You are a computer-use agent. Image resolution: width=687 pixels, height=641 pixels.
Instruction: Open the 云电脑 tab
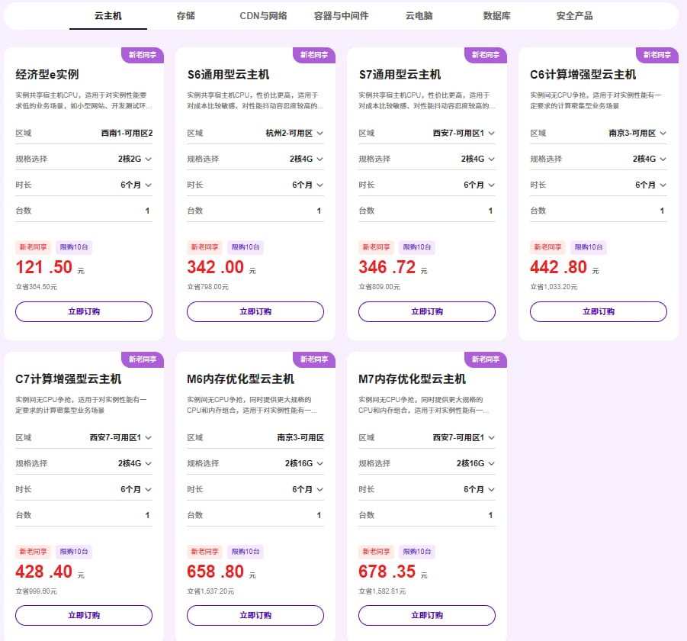coord(419,15)
